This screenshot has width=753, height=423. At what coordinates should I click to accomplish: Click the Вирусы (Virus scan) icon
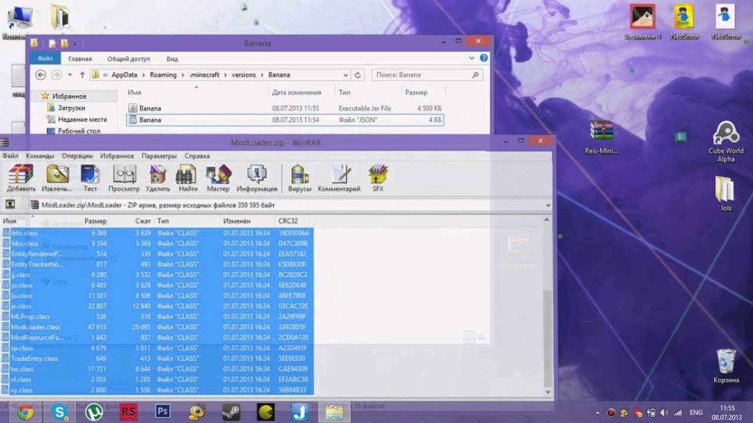click(299, 177)
